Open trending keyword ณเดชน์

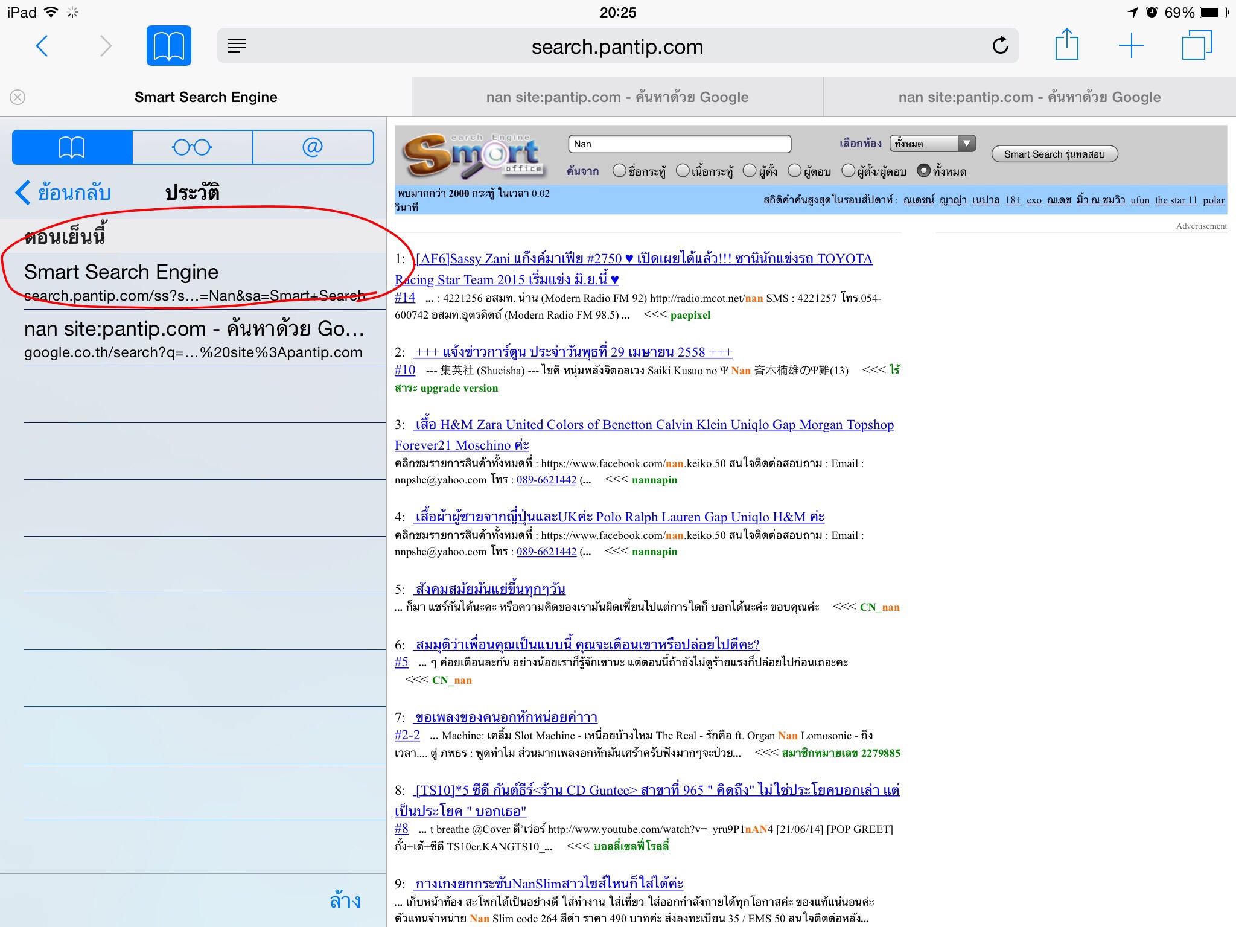pos(919,200)
